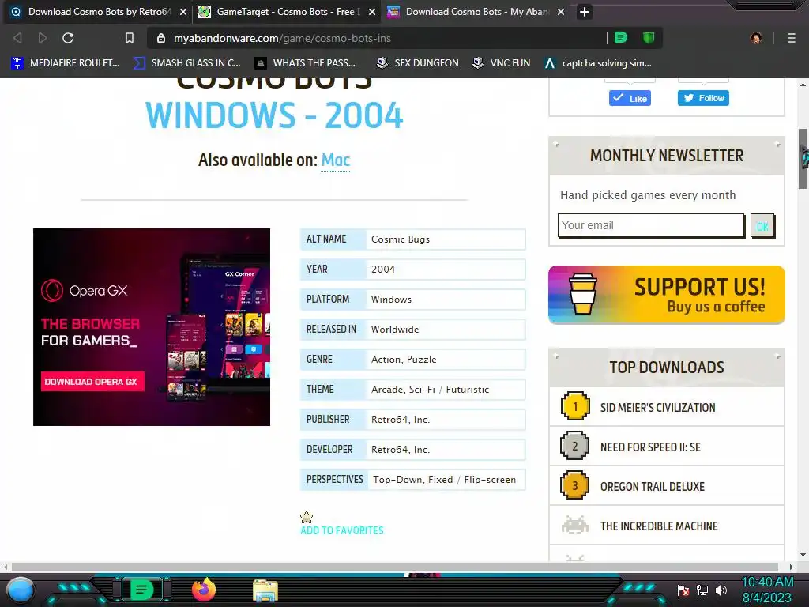
Task: Open the user profile avatar
Action: tap(756, 38)
